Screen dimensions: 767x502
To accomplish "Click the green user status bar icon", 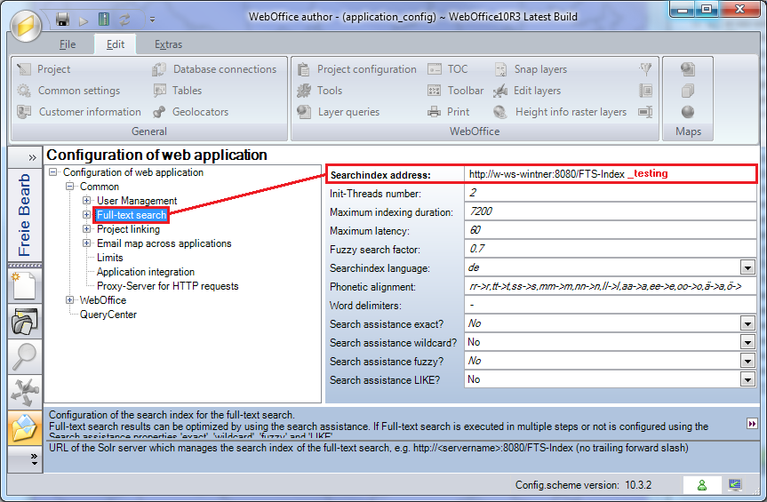I will 702,485.
